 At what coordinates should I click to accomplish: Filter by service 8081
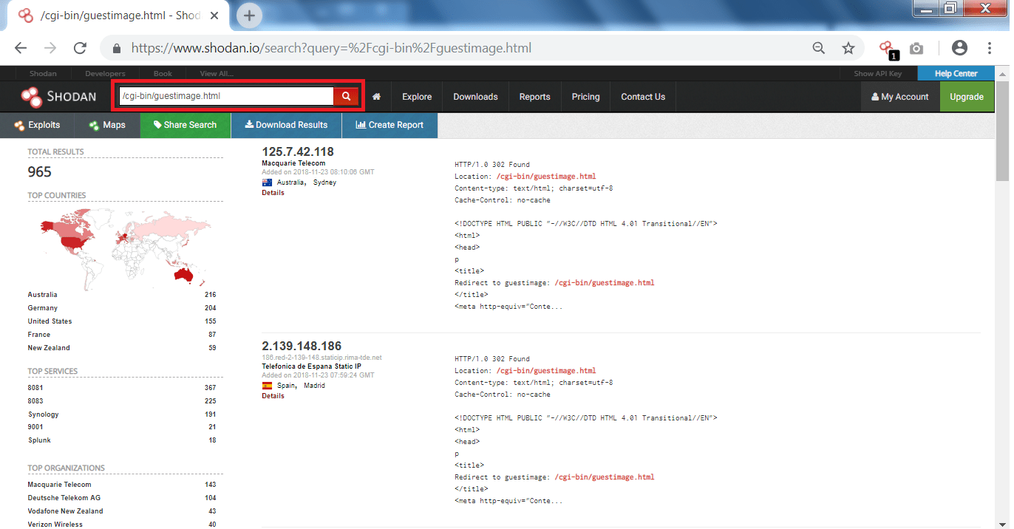[x=35, y=388]
